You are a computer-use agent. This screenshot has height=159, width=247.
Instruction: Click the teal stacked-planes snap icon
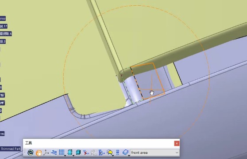click(x=70, y=152)
